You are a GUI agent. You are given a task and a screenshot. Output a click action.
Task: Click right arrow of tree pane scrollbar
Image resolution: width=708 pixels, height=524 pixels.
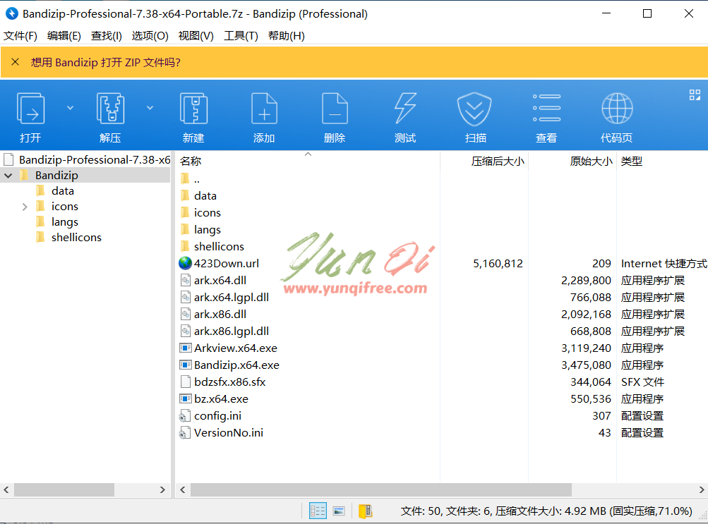(162, 489)
